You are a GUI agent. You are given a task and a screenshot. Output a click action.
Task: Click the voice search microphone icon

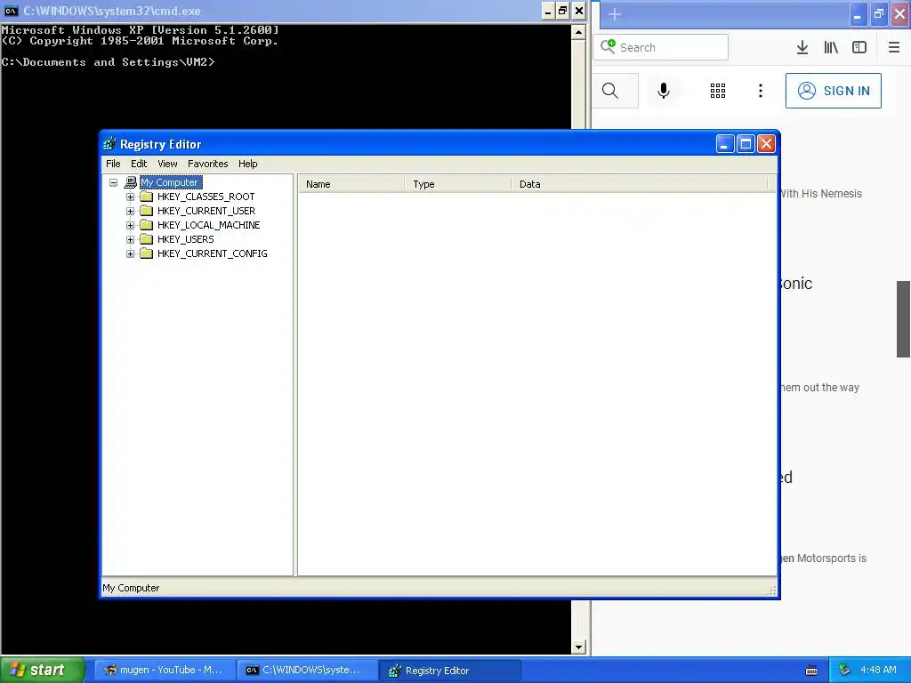click(664, 91)
